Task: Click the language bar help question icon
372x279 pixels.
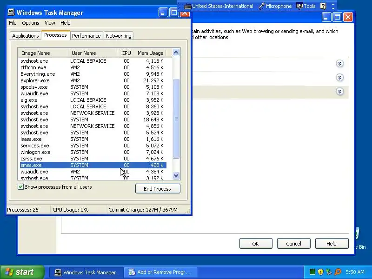Action: pyautogui.click(x=323, y=6)
